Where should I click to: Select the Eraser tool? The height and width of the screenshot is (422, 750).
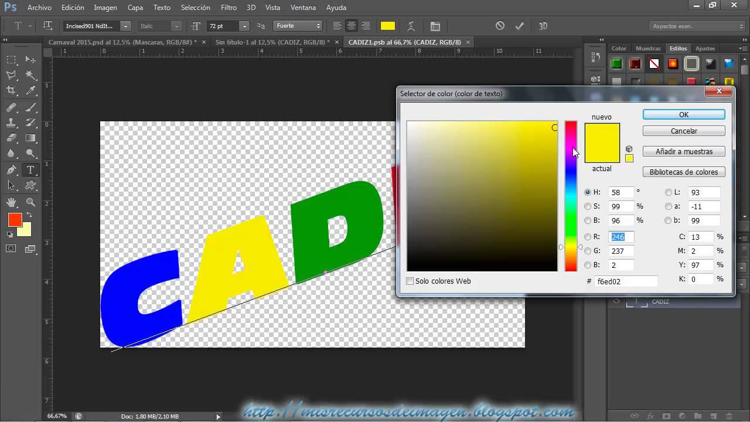[11, 138]
